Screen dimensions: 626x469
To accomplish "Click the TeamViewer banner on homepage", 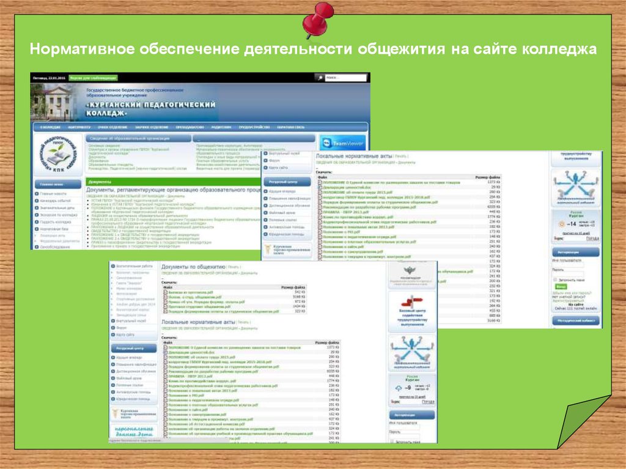I will [x=342, y=142].
